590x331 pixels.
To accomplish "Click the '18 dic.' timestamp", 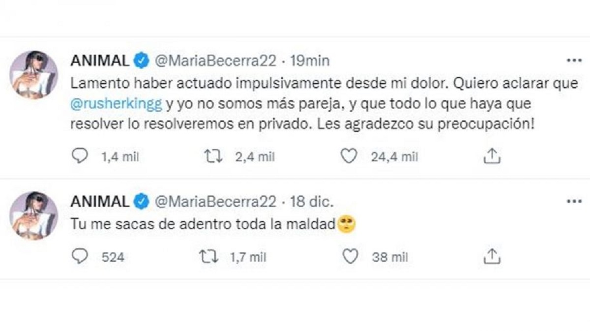I will point(311,200).
